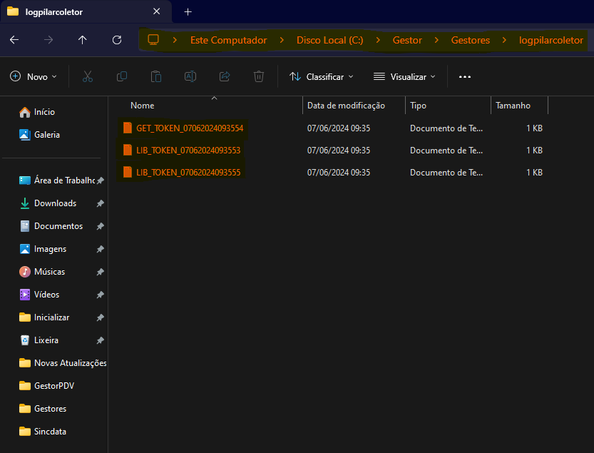594x453 pixels.
Task: Click the Share icon in toolbar
Action: click(225, 76)
